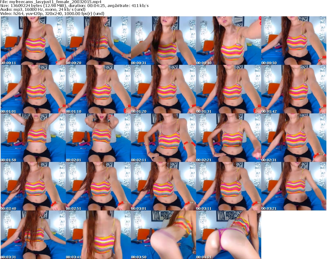Viewport: 327px width, 259px height.
Task: Click the frame stamped 00:03:11
Action: point(229,186)
